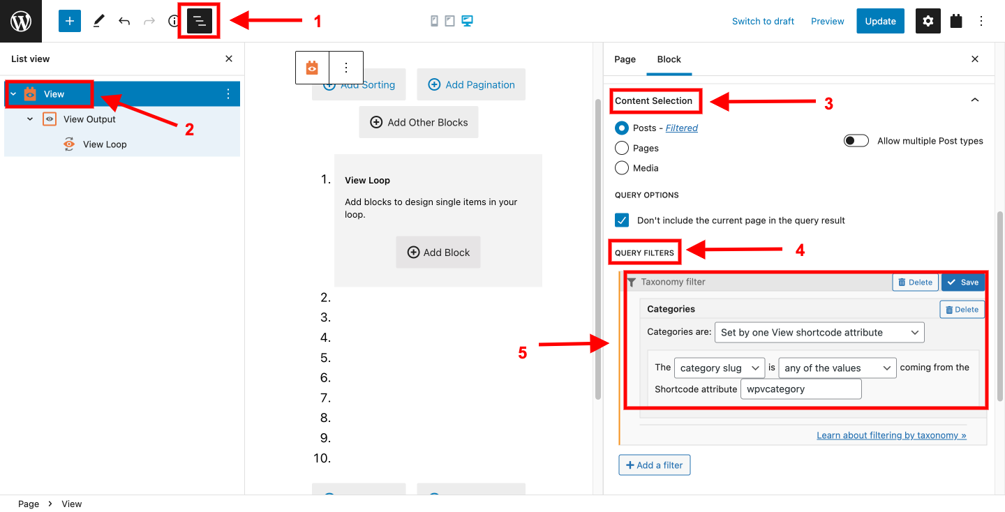Click the Undo arrow icon
This screenshot has height=512, width=1005.
124,21
